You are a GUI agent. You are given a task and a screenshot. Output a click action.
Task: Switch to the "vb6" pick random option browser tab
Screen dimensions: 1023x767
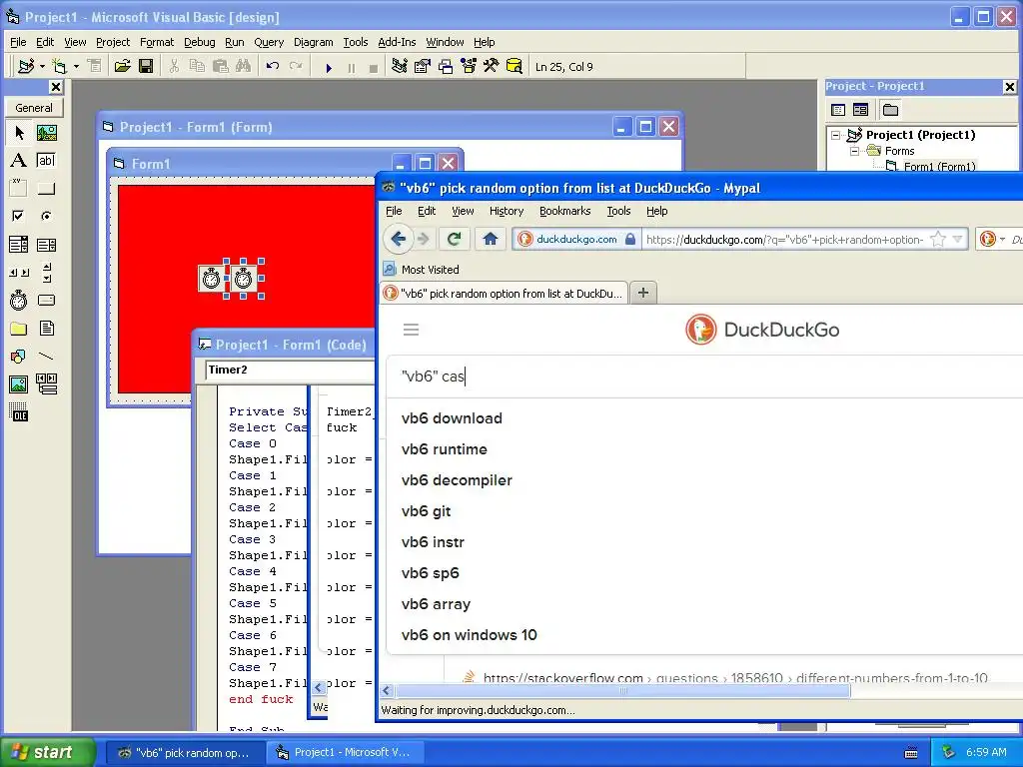(x=504, y=294)
